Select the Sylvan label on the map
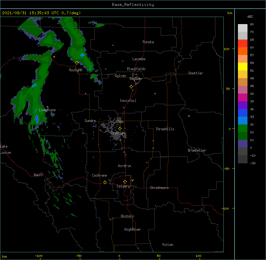This screenshot has width=266, height=260. 120,76
